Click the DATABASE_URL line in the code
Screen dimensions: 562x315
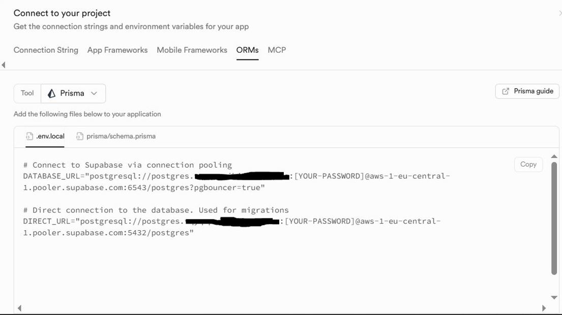point(102,176)
